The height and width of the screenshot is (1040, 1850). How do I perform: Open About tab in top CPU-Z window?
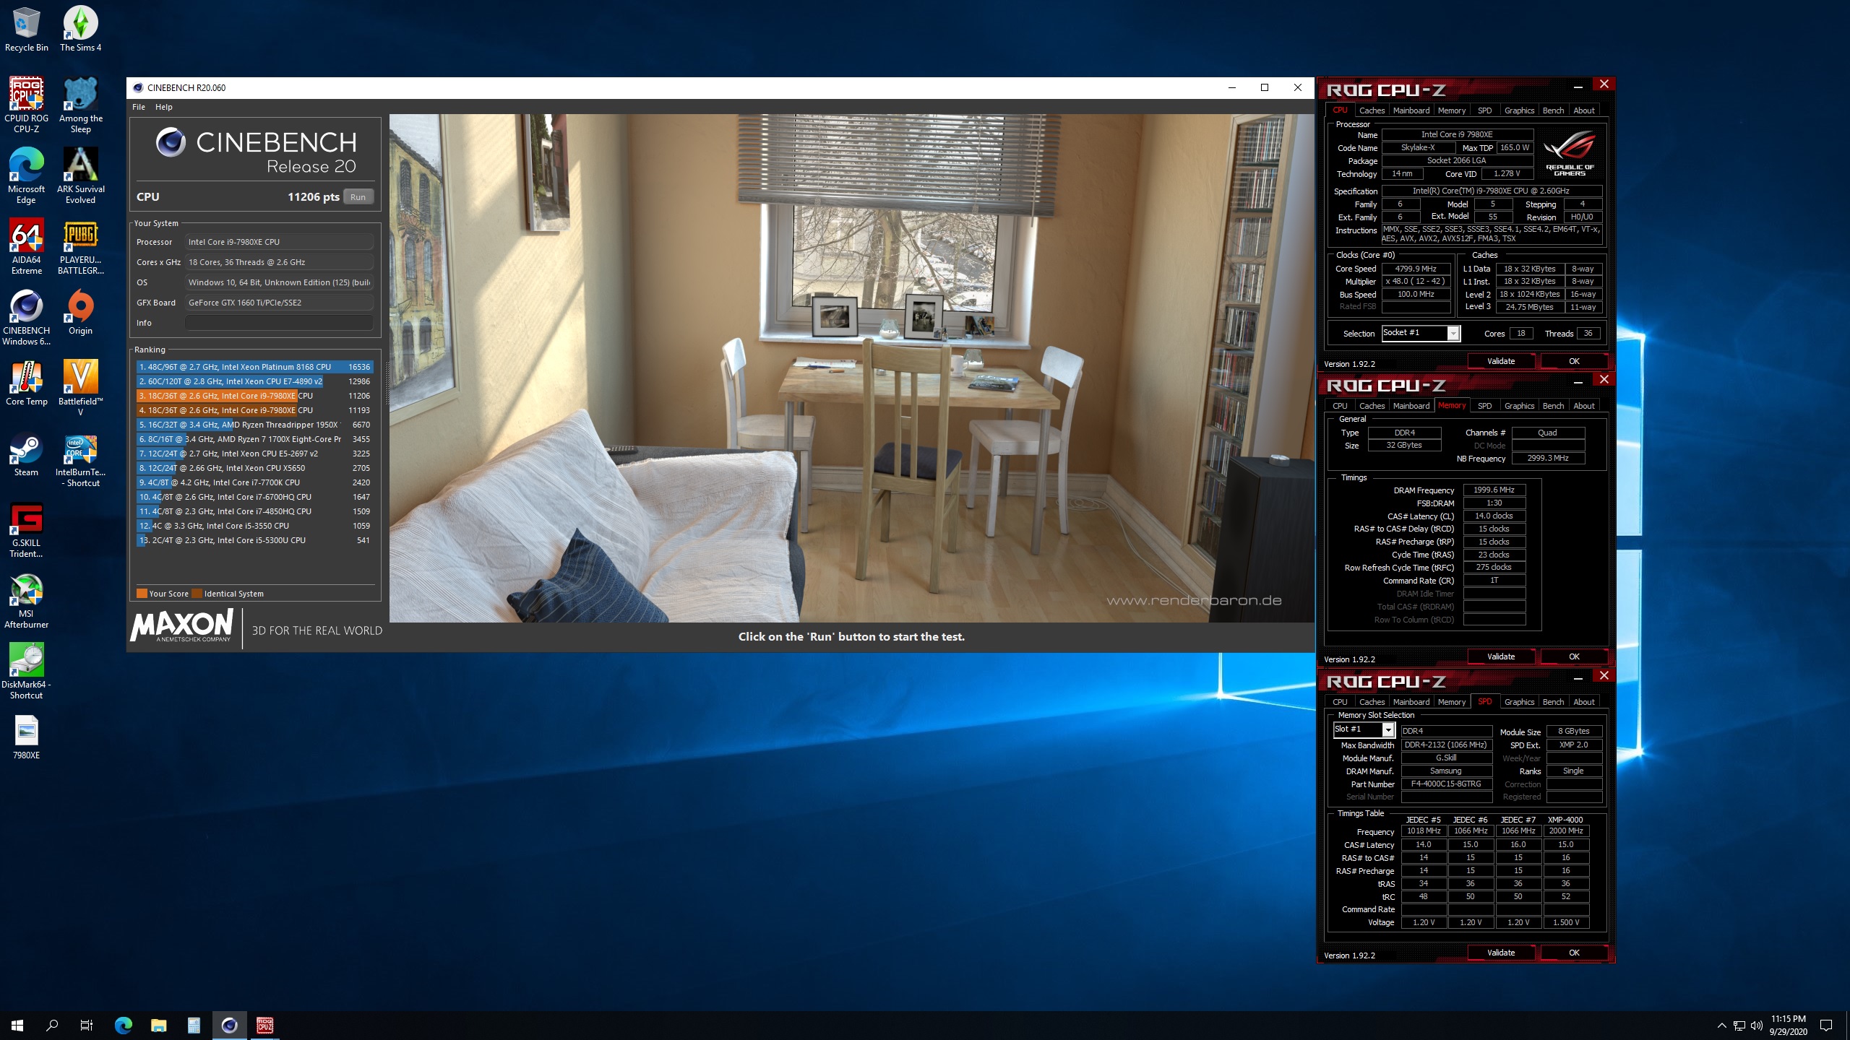click(x=1584, y=110)
